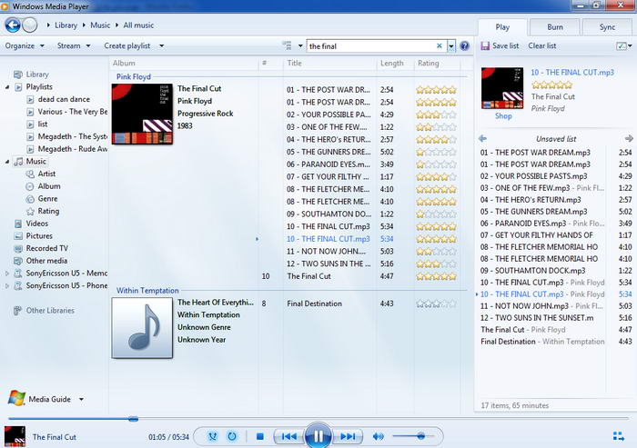The width and height of the screenshot is (637, 448).
Task: Clear the search box with X
Action: tap(440, 45)
